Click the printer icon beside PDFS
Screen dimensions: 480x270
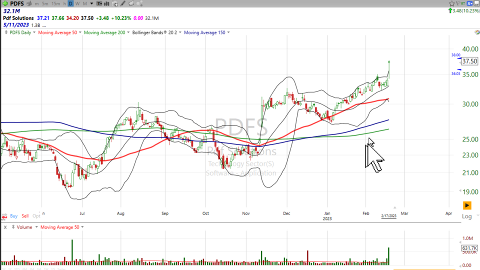tap(29, 3)
